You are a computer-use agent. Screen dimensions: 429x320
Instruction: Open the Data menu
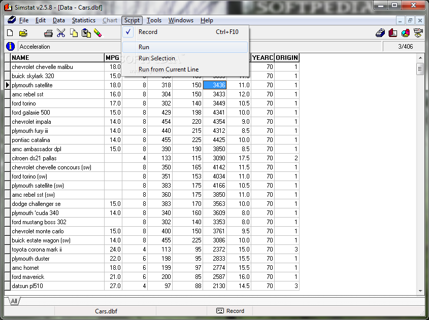click(58, 20)
